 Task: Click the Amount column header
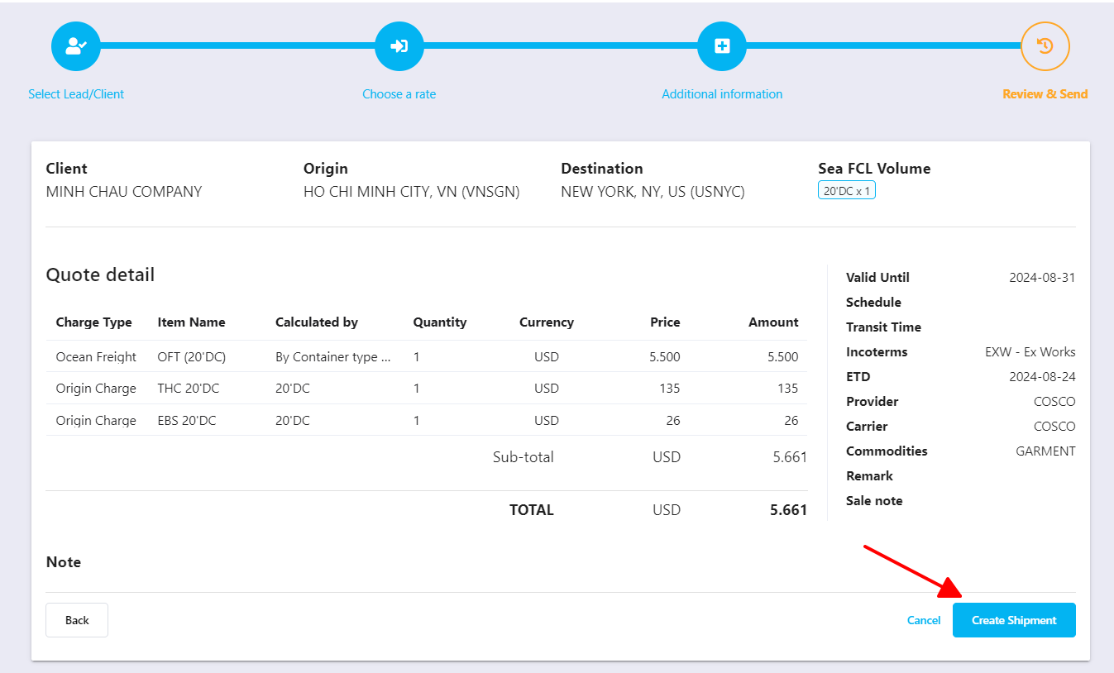pyautogui.click(x=773, y=322)
